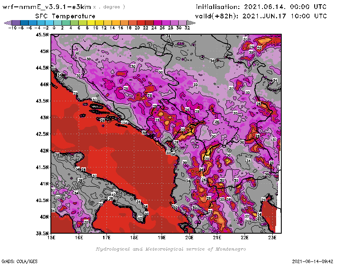This screenshot has height=264, width=342.
Task: Click the '20E' longitude label
Action: point(189,238)
